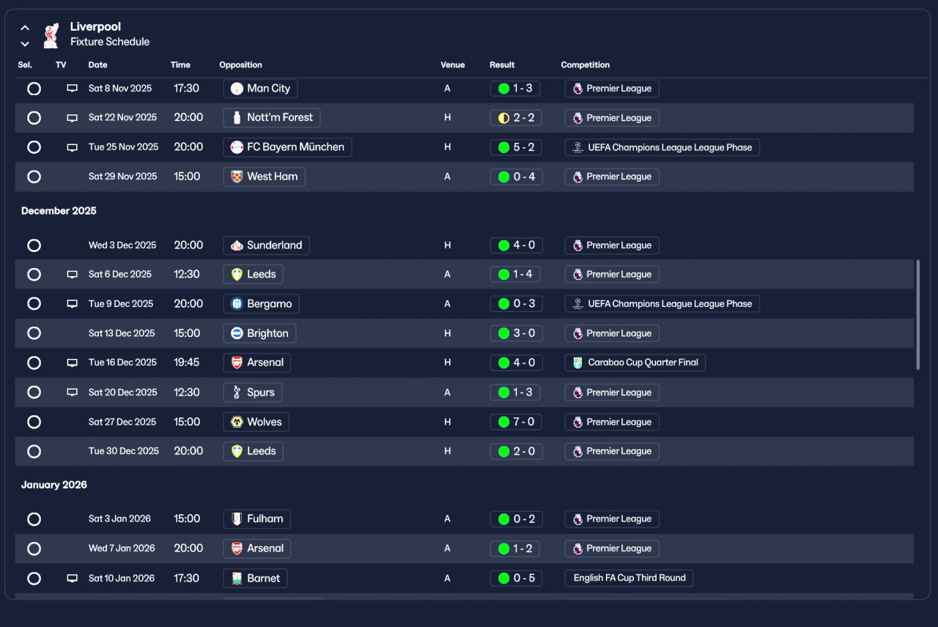Click the Time column header
Image resolution: width=938 pixels, height=627 pixels.
[180, 65]
